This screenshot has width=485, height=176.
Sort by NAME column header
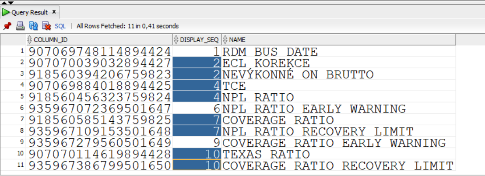tap(338, 39)
